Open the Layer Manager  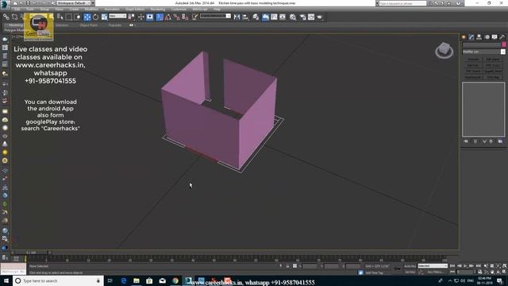(x=256, y=17)
